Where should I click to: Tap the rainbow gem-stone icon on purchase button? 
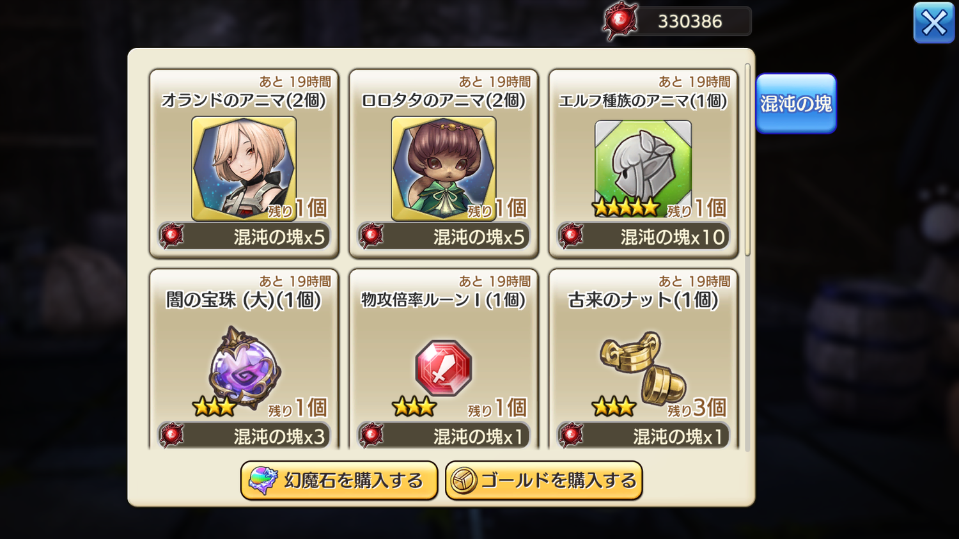[x=263, y=481]
